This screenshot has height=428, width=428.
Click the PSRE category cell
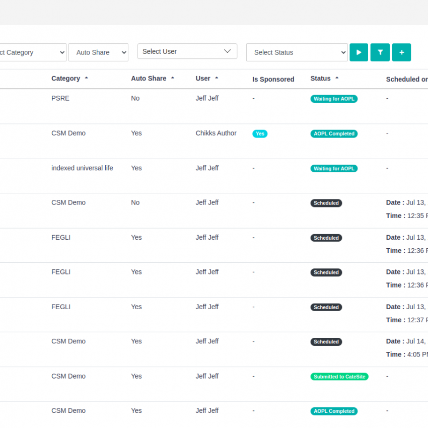click(x=60, y=98)
